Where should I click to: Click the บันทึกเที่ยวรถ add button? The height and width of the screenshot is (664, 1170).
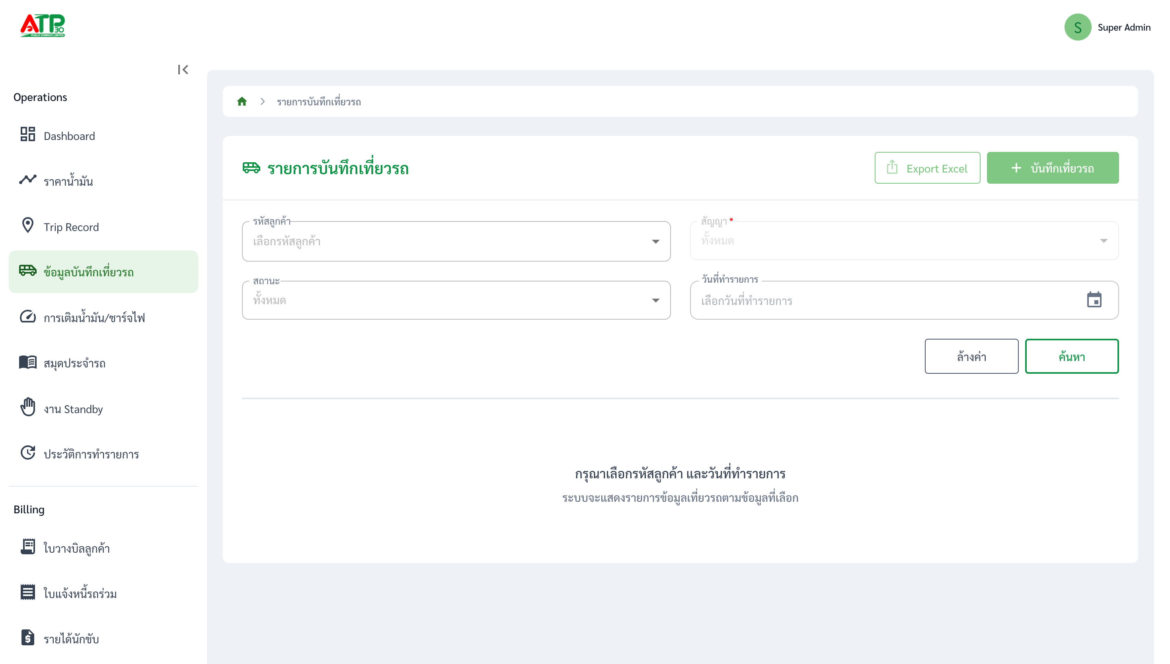click(x=1052, y=168)
